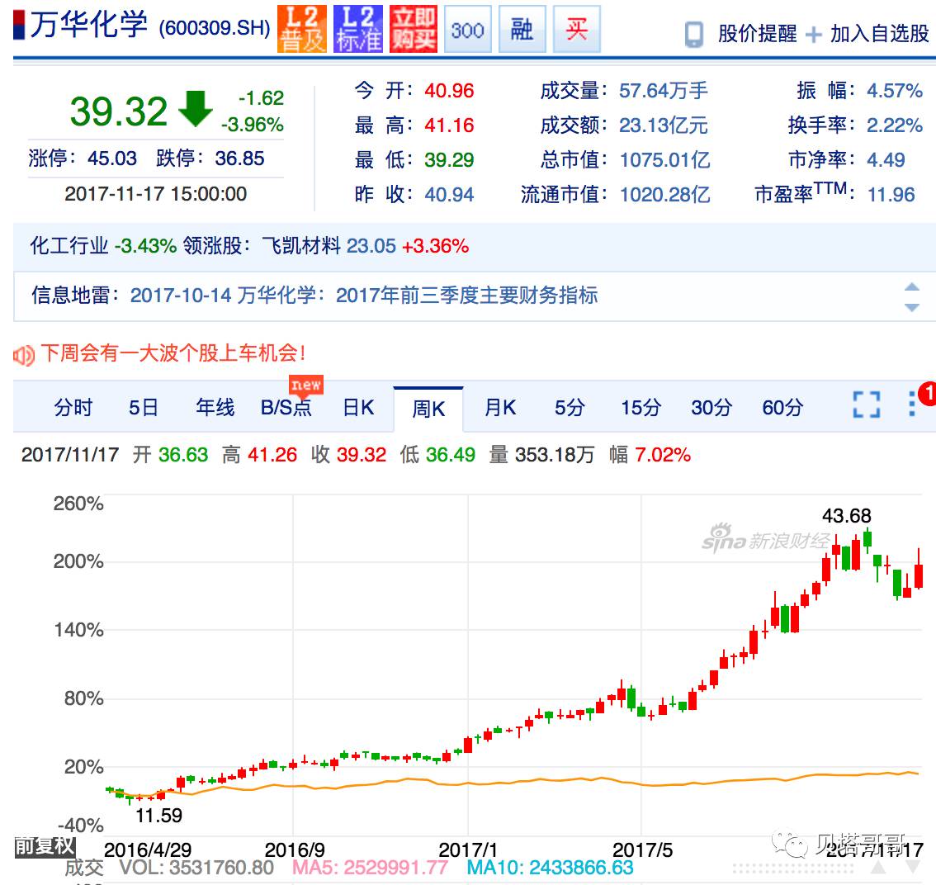Switch to the 15分 chart tab
The width and height of the screenshot is (936, 885).
pyautogui.click(x=641, y=408)
